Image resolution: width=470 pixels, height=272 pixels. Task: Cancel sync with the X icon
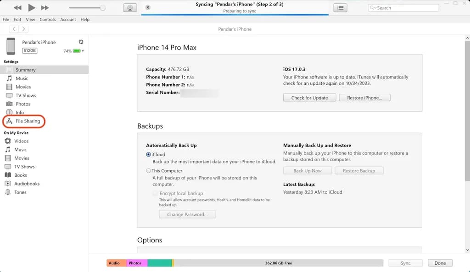[147, 8]
